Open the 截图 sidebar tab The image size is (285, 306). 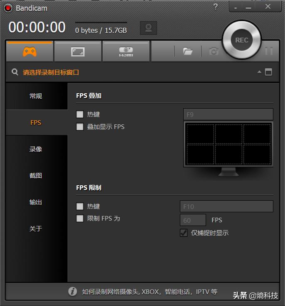click(x=37, y=175)
